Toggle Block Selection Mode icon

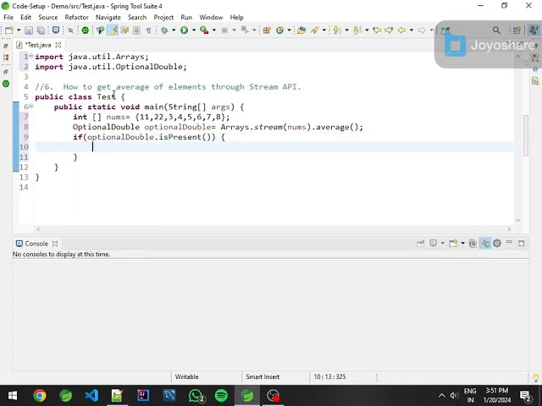pos(136,30)
